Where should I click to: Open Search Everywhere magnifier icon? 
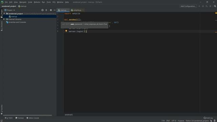[x=215, y=6]
